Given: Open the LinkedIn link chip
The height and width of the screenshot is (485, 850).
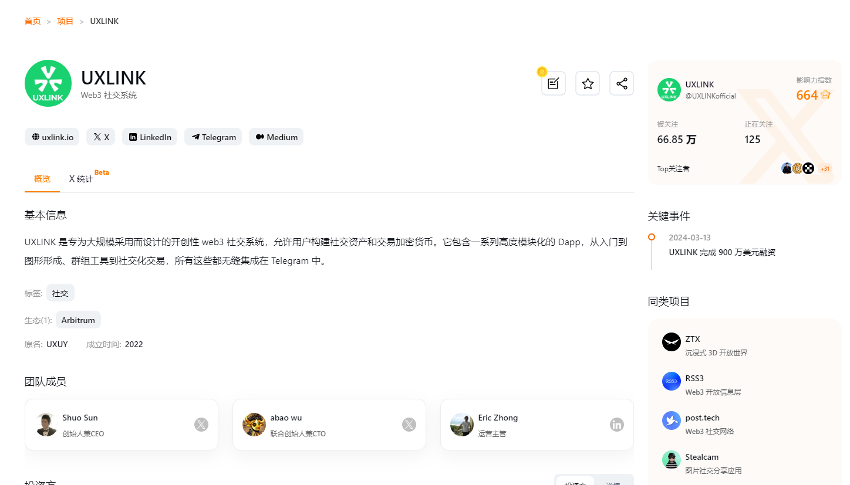Looking at the screenshot, I should click(150, 137).
